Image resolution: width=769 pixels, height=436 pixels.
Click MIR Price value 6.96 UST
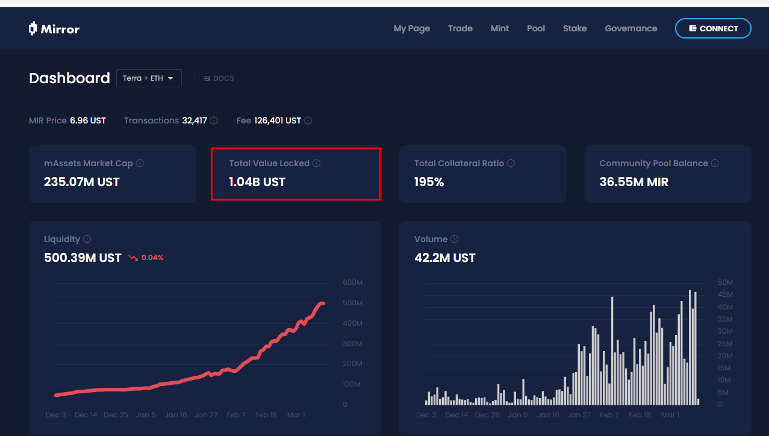(x=88, y=120)
